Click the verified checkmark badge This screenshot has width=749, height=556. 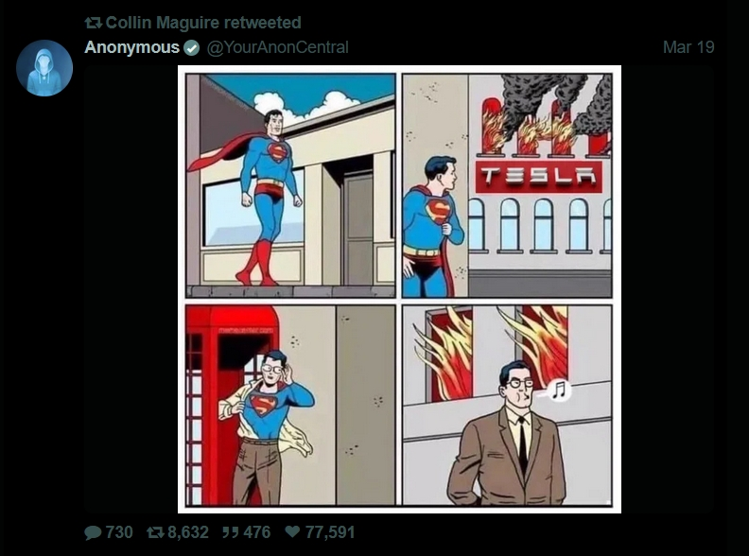click(x=192, y=48)
